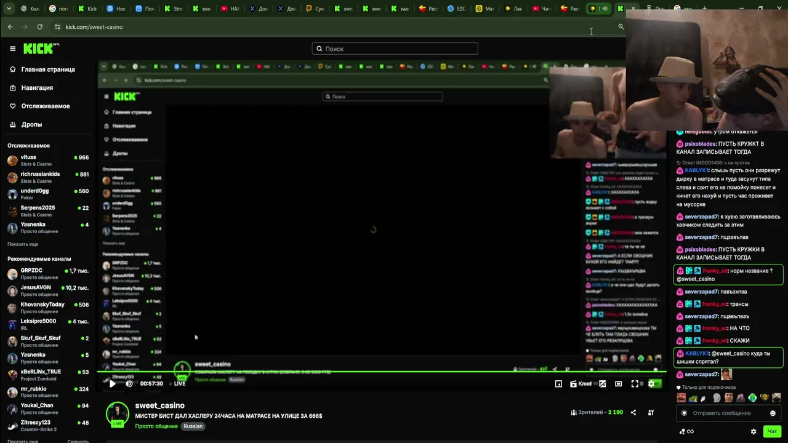Open the Serpens2025 channel

(48, 211)
